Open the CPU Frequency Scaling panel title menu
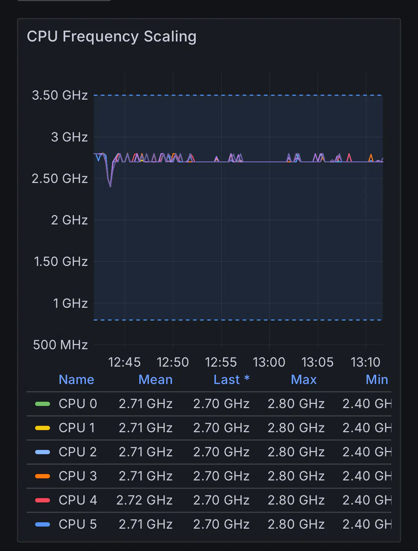This screenshot has width=418, height=551. click(x=111, y=37)
